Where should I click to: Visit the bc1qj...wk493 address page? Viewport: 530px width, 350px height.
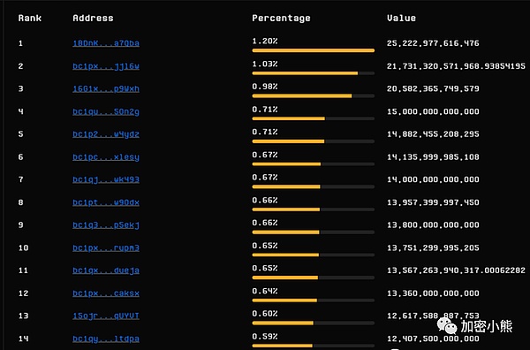[106, 179]
